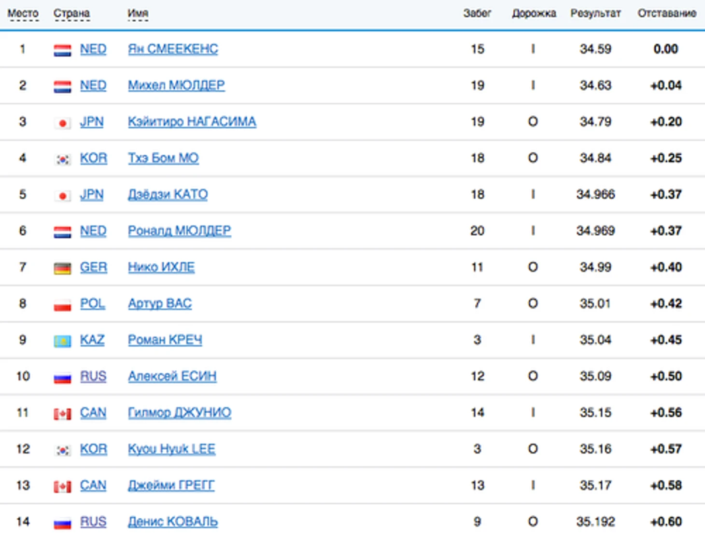The image size is (705, 539).
Task: Click the Нико ИХЛЕ name link
Action: coord(161,267)
